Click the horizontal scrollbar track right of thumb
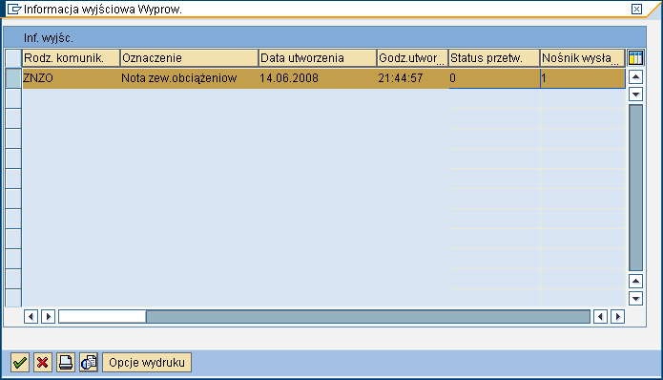Screen dimensions: 663x380 click(368, 317)
